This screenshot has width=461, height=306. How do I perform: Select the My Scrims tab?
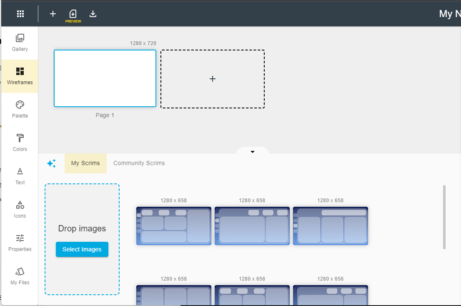[x=85, y=163]
